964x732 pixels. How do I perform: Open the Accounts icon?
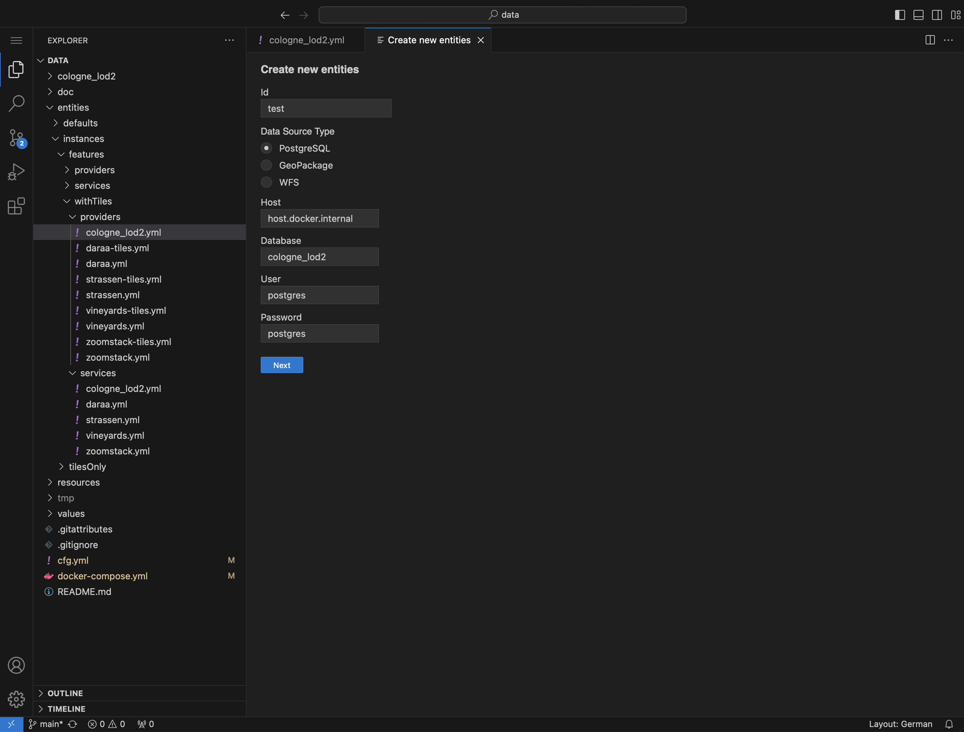[x=16, y=665]
